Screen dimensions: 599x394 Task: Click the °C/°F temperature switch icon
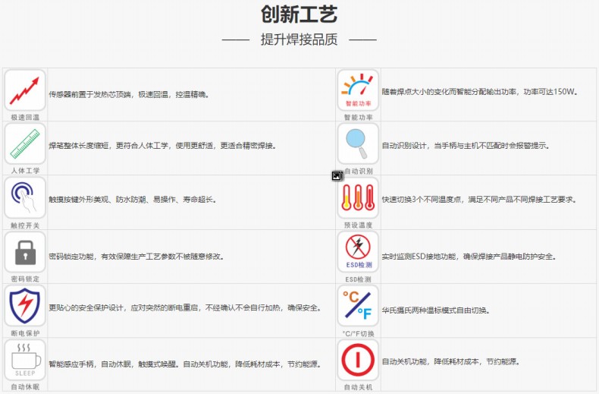pyautogui.click(x=358, y=305)
